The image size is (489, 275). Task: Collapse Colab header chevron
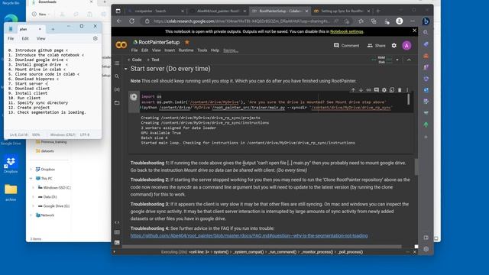coord(409,60)
